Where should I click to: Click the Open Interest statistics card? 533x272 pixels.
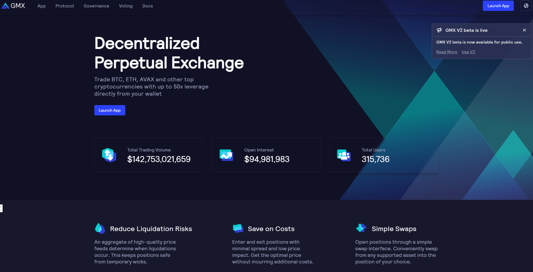click(266, 155)
